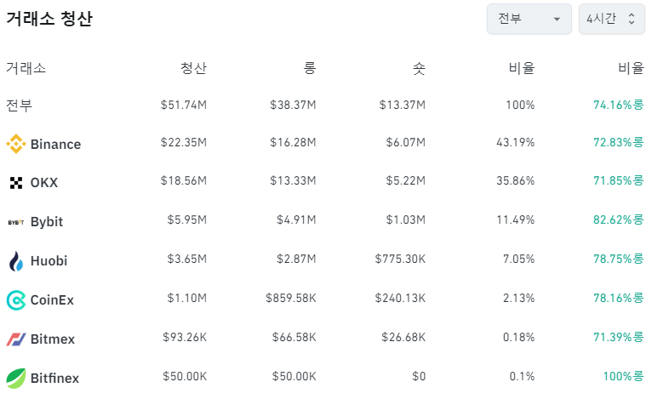This screenshot has height=399, width=652.
Task: Click the 72.83%롱 ratio value
Action: click(618, 143)
